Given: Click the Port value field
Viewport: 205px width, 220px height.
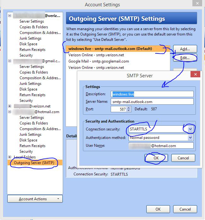Looking at the screenshot, I should pyautogui.click(x=119, y=109).
